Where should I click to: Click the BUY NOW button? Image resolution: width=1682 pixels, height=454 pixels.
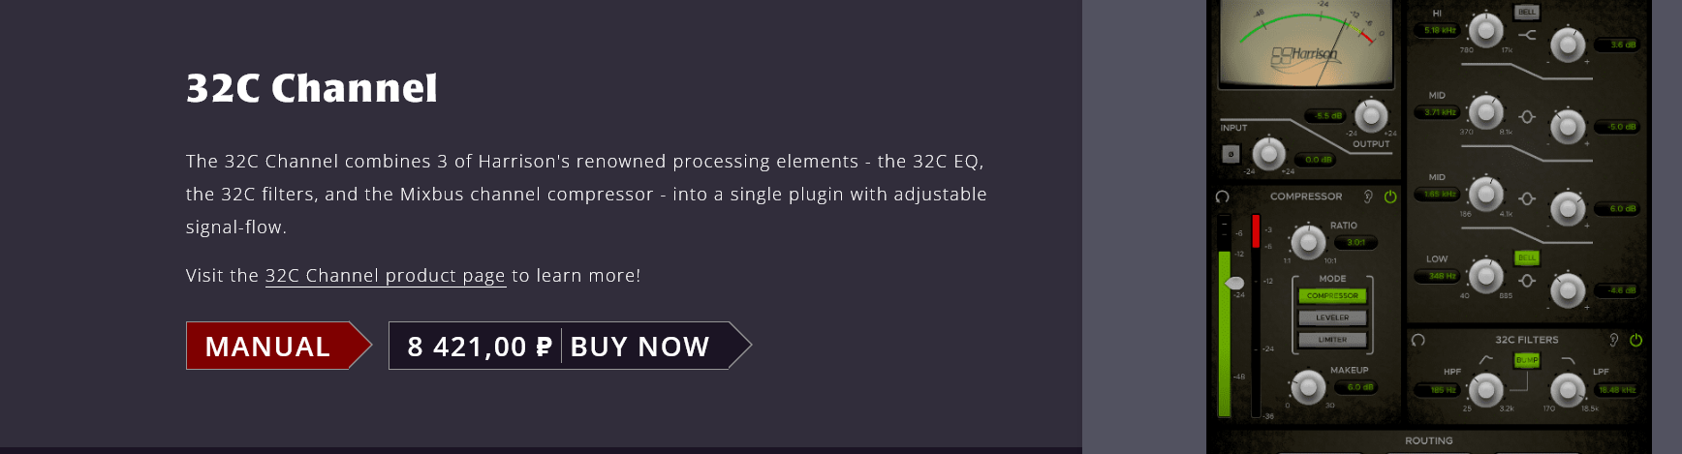click(x=639, y=346)
